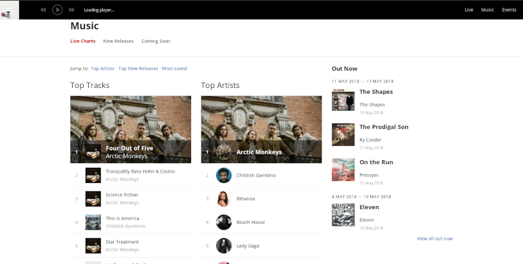Screen dimensions: 523x264
Task: Open Rihanna artist page
Action: coord(246,199)
